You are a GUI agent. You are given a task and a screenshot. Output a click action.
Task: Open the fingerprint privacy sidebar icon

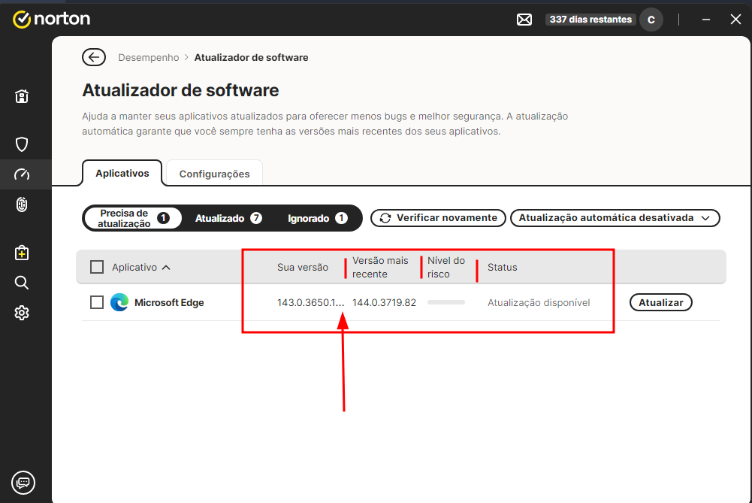click(x=22, y=205)
